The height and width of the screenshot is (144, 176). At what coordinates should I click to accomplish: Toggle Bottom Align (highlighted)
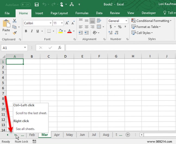[92, 21]
